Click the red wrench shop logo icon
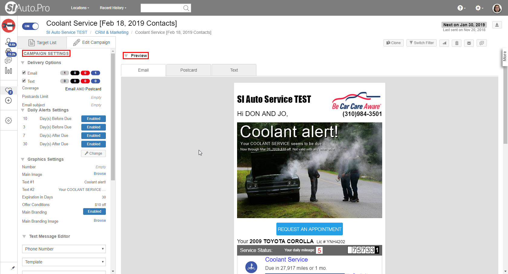The image size is (508, 274). 8,26
